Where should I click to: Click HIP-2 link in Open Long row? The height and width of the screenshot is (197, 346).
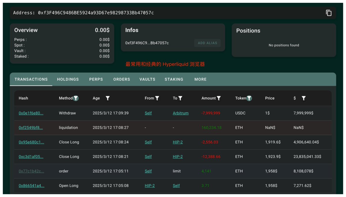150,186
